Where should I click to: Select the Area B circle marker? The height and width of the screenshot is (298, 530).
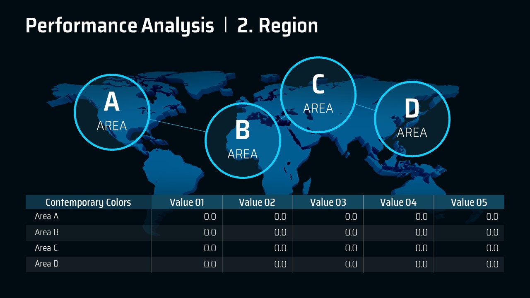pos(243,141)
